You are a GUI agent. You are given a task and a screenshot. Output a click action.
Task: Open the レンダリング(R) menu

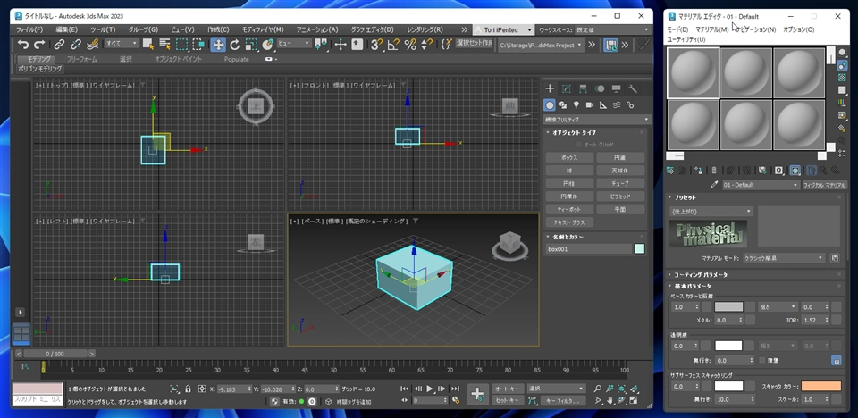[x=425, y=29]
